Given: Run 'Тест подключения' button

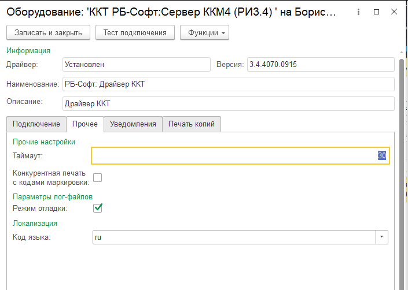Looking at the screenshot, I should (x=135, y=33).
